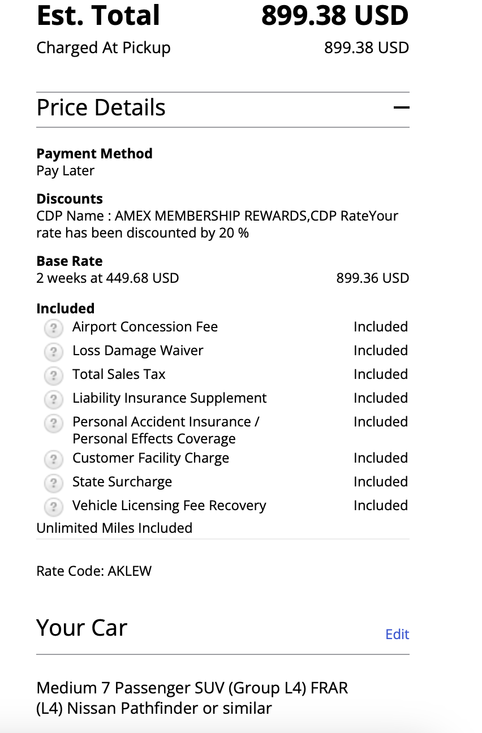The image size is (482, 733).
Task: Show Vehicle Licensing Fee Recovery info icon
Action: [53, 506]
